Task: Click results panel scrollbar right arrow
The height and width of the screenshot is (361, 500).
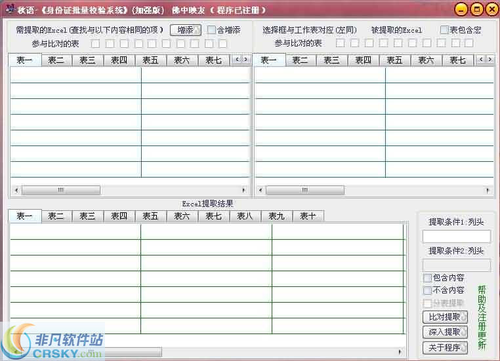Action: point(400,352)
